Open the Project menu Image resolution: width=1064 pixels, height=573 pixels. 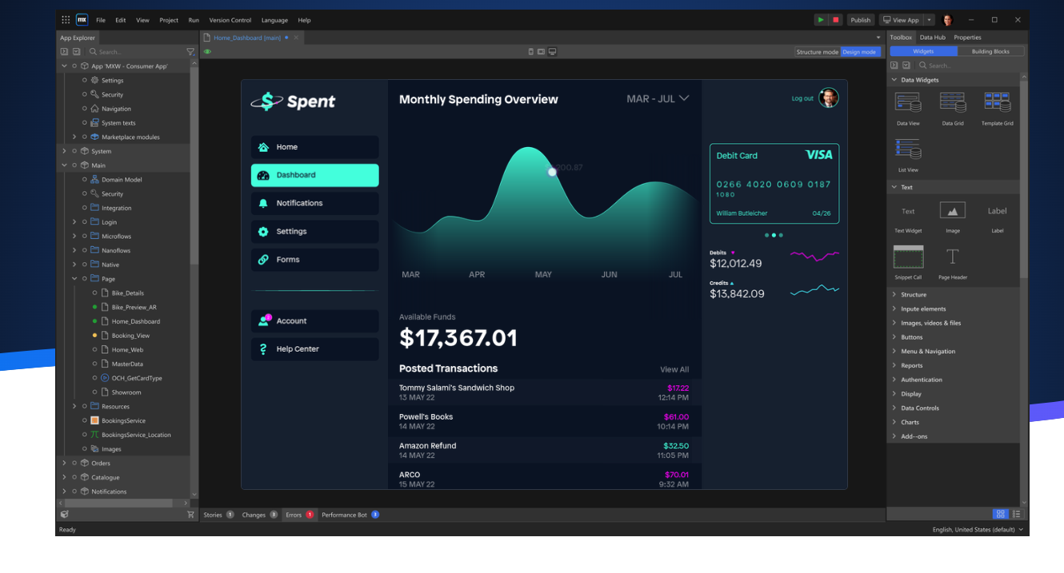[x=169, y=20]
